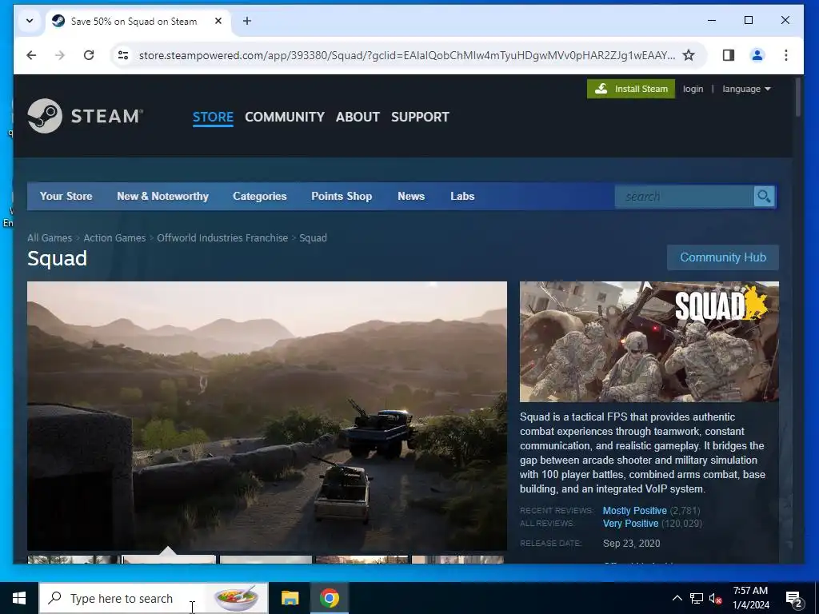Click the Chrome taskbar icon

point(329,598)
